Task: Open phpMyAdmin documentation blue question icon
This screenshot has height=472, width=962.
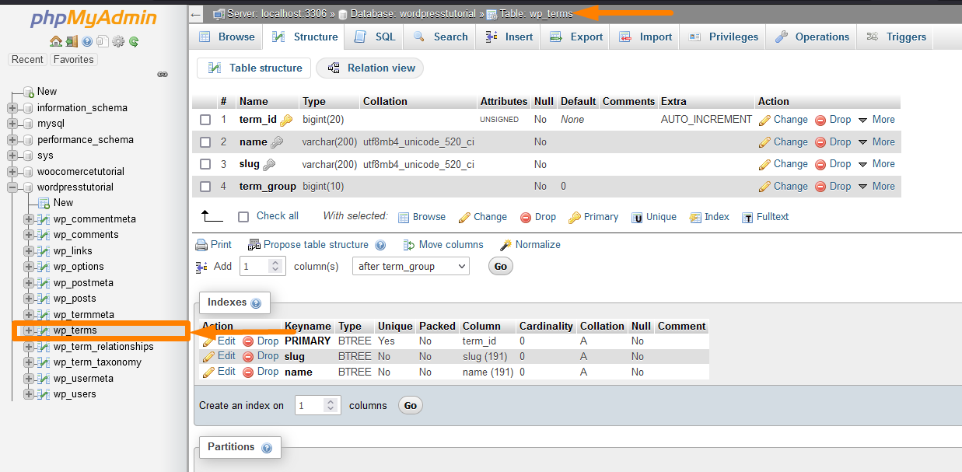Action: coord(87,41)
